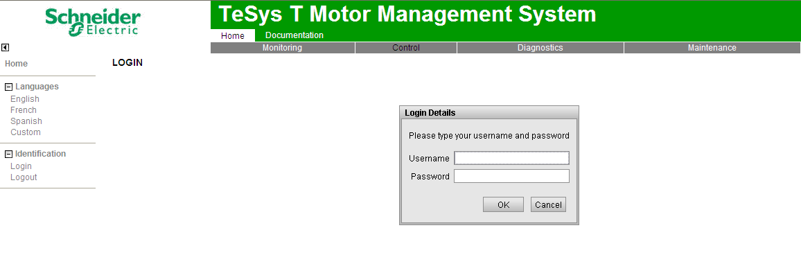Screen dimensions: 801x264
Task: Click the Schneider Electric logo
Action: 92,22
